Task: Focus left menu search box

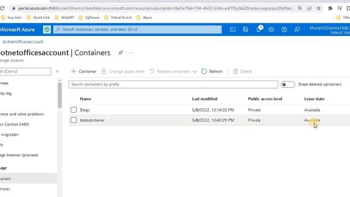Action: click(x=25, y=72)
